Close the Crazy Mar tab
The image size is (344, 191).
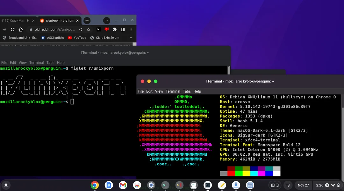(x=33, y=21)
